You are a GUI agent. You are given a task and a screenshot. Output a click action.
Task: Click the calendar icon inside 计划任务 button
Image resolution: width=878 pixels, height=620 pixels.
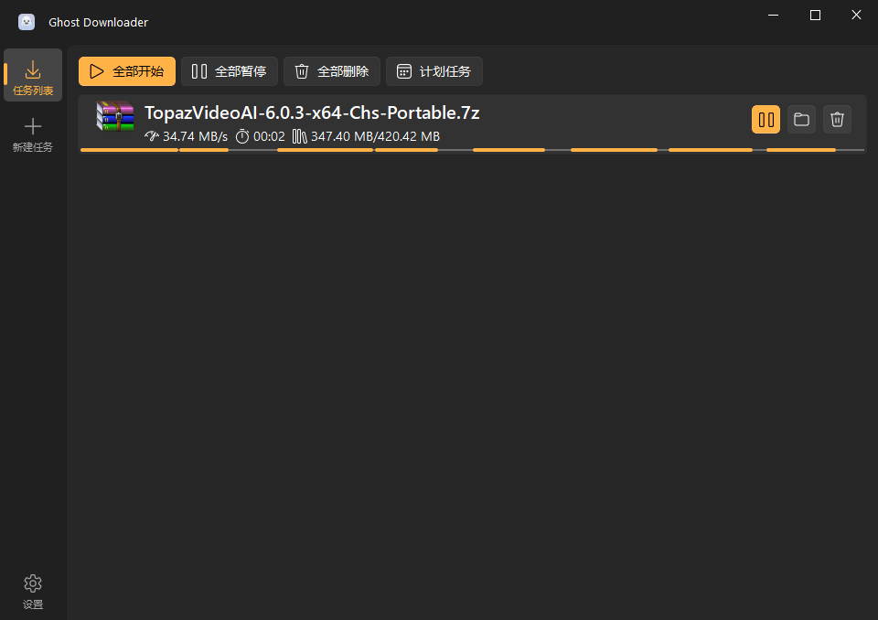coord(402,70)
